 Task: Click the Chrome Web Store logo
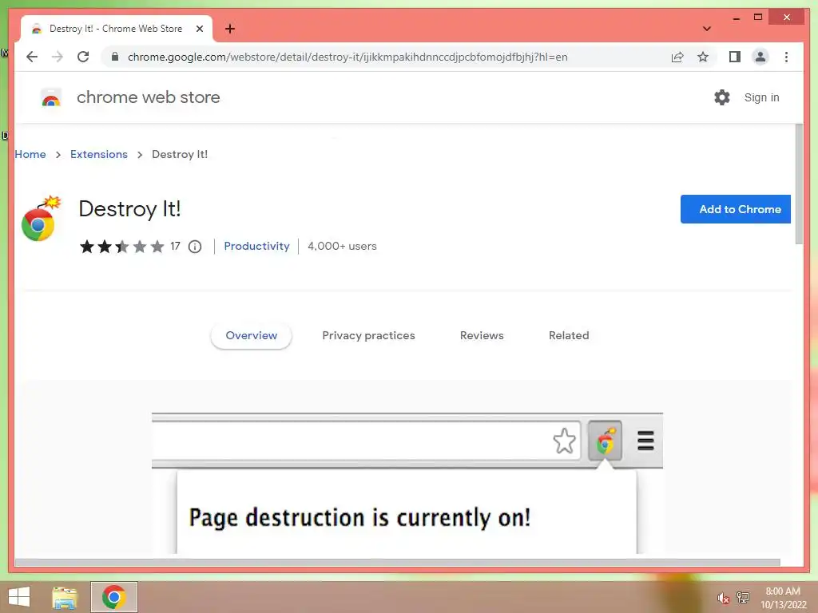pyautogui.click(x=51, y=97)
